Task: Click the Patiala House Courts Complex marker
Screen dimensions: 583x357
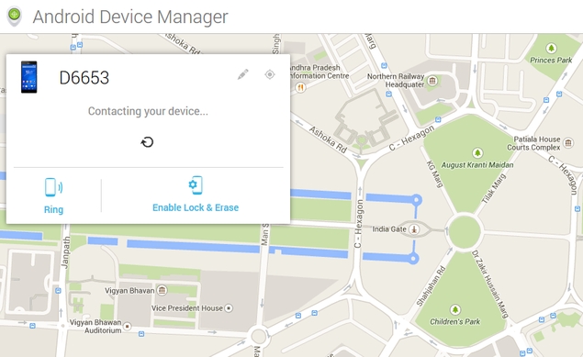Action: [x=568, y=142]
